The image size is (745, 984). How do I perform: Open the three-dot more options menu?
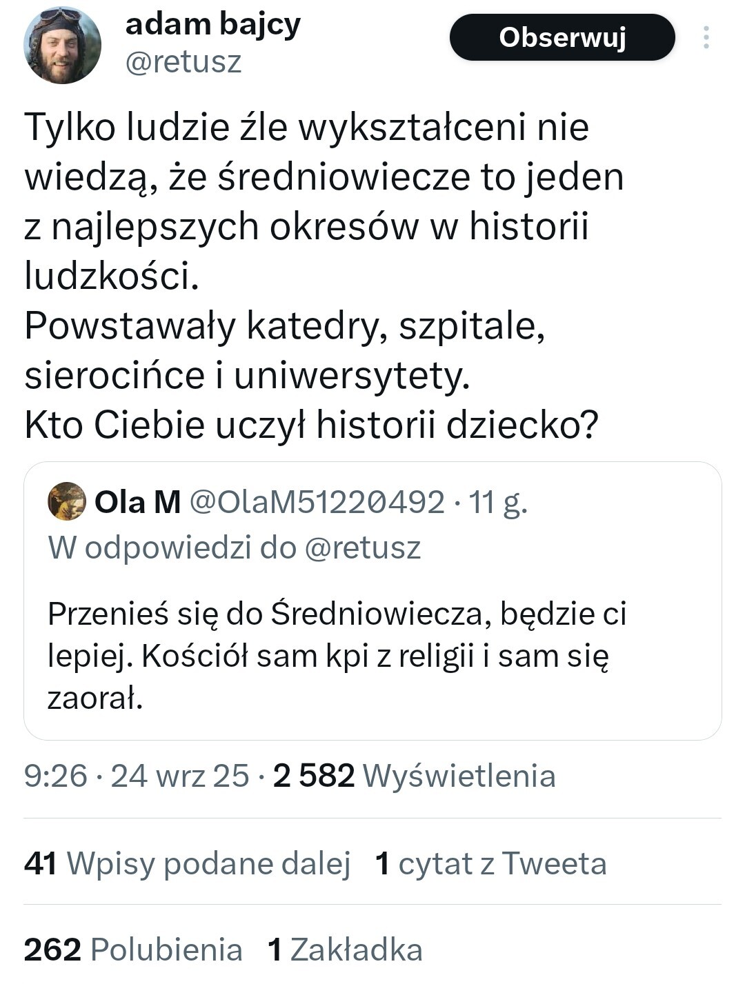tap(706, 37)
